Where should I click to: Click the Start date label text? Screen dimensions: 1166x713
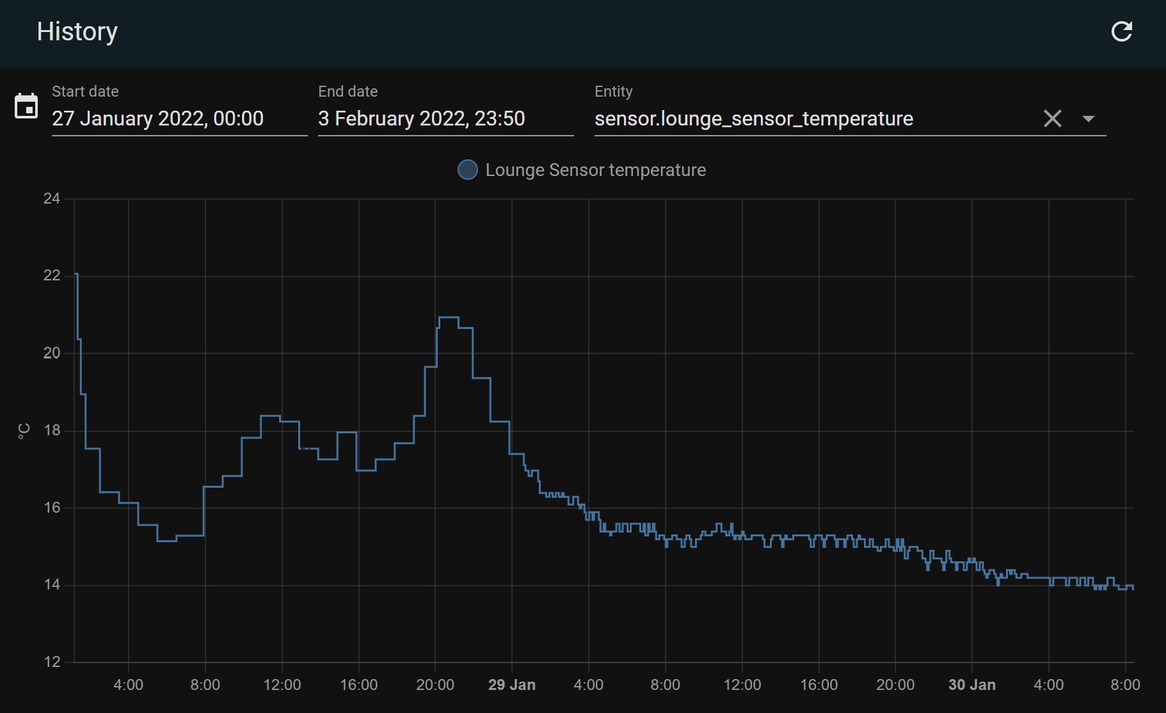(x=85, y=92)
